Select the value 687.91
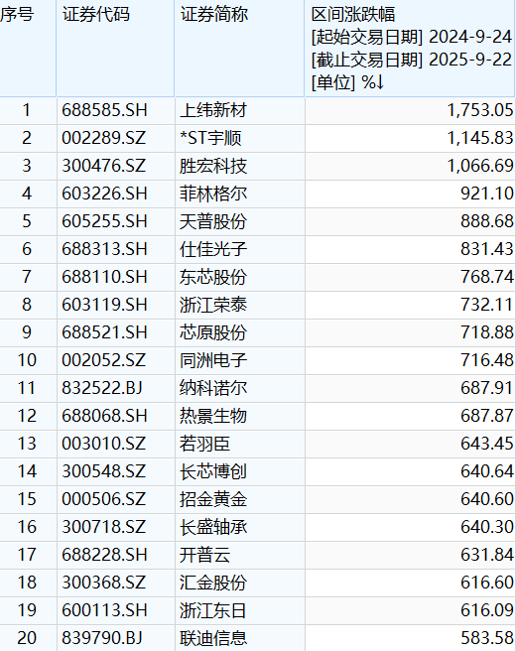Image resolution: width=516 pixels, height=651 pixels. 487,388
